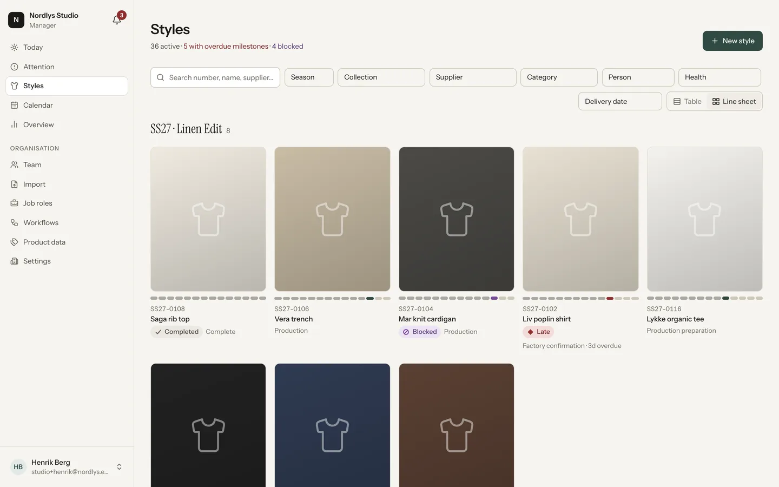Click 5 with overdue milestones link
The image size is (779, 487).
click(x=226, y=47)
